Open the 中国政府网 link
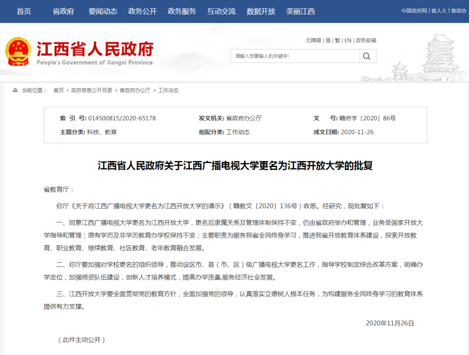The image size is (469, 355). (414, 11)
